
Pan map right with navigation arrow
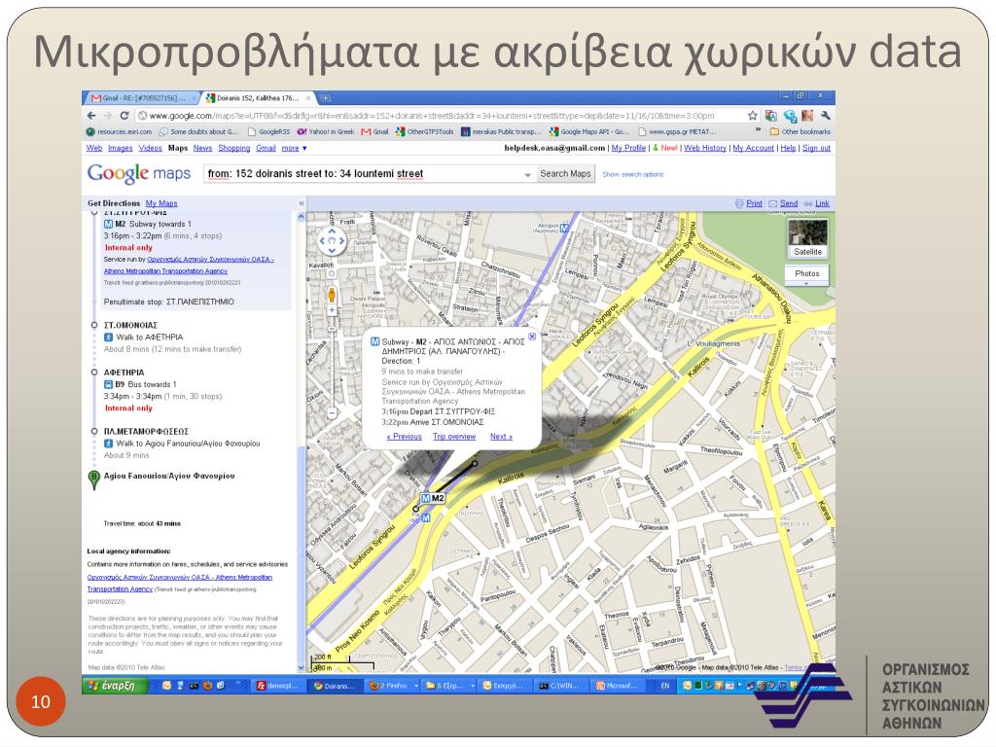coord(341,241)
